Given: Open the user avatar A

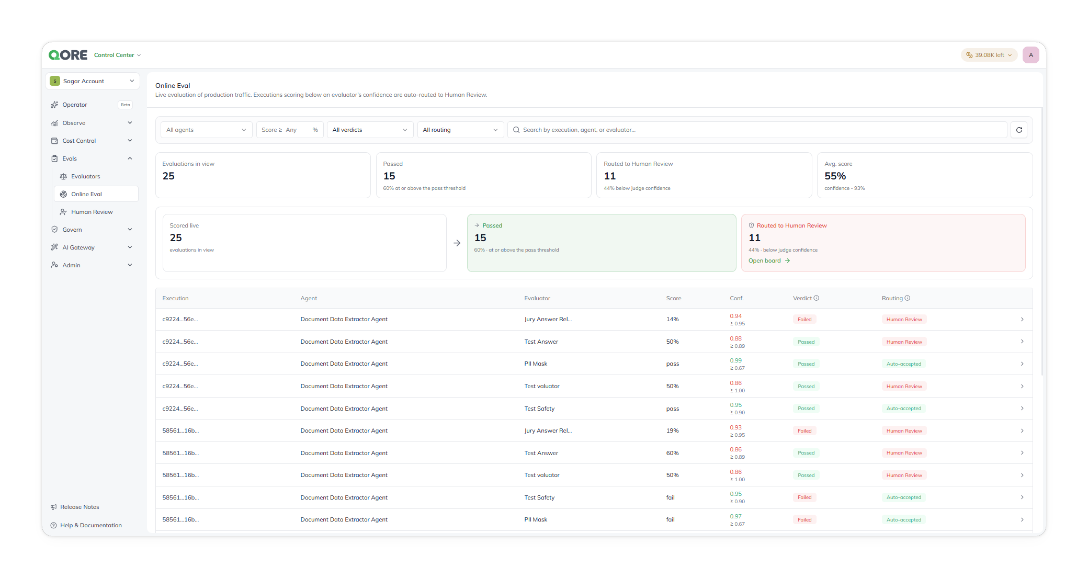Looking at the screenshot, I should click(x=1030, y=55).
